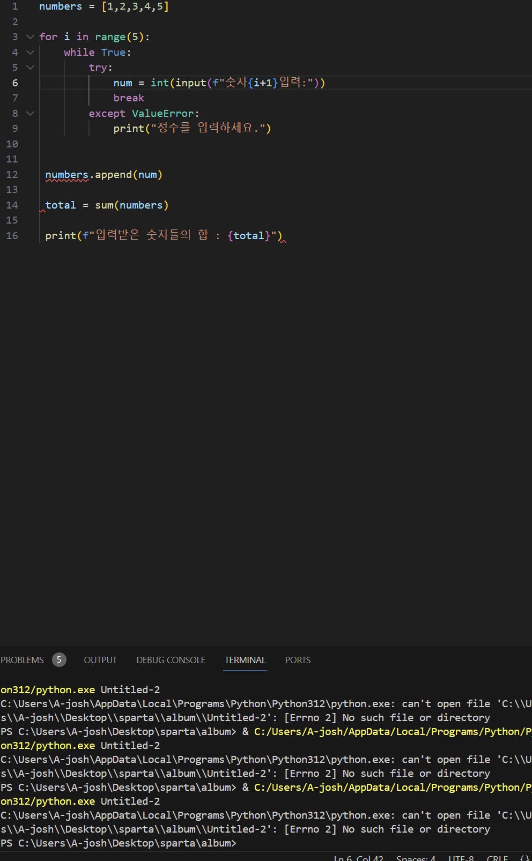Click the '정수를 입력하세요.' print statement
The width and height of the screenshot is (532, 861).
coord(192,129)
